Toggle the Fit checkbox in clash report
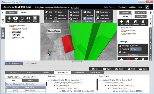The width and height of the screenshot is (154, 94). pos(32,77)
